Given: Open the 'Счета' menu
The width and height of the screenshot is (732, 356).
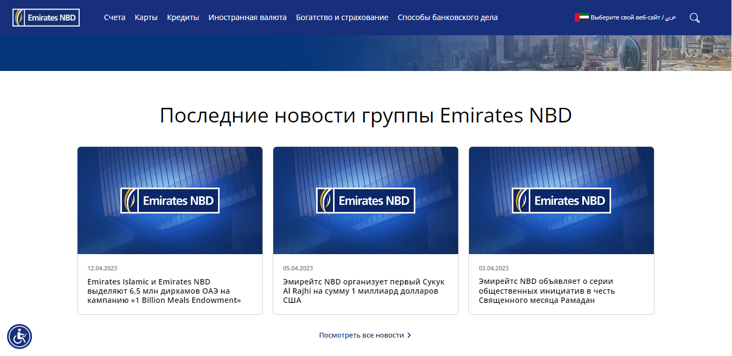Looking at the screenshot, I should [x=114, y=17].
